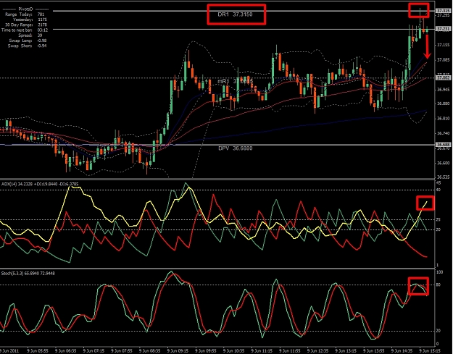Click the 36.535 price axis label

tap(444, 177)
